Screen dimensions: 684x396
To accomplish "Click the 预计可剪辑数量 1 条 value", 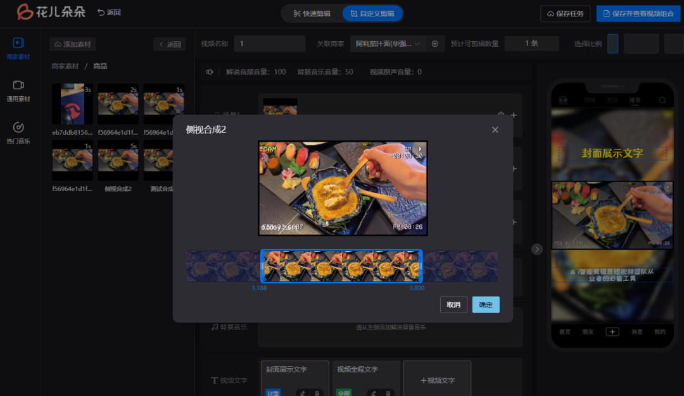I will click(x=532, y=44).
